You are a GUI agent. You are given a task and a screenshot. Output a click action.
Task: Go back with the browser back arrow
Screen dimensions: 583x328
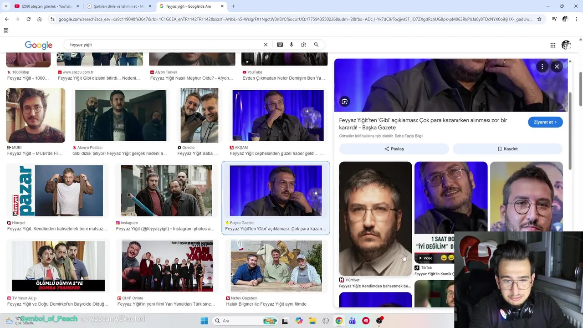(x=6, y=19)
